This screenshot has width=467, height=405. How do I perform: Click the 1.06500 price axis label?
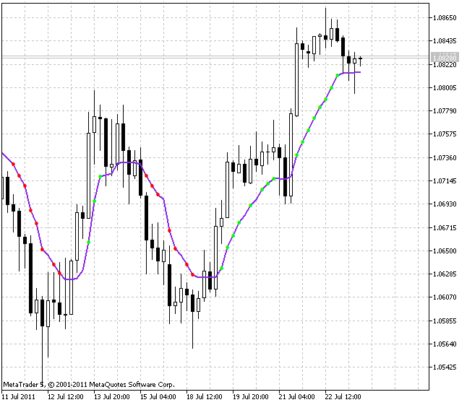coord(445,251)
